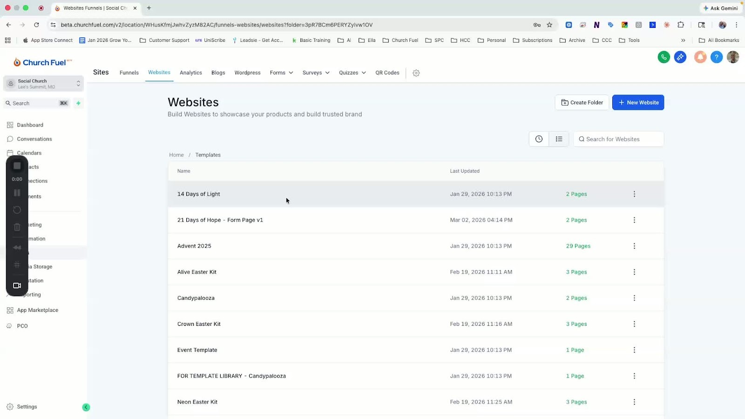Click the Ask Gemini button

pos(720,8)
